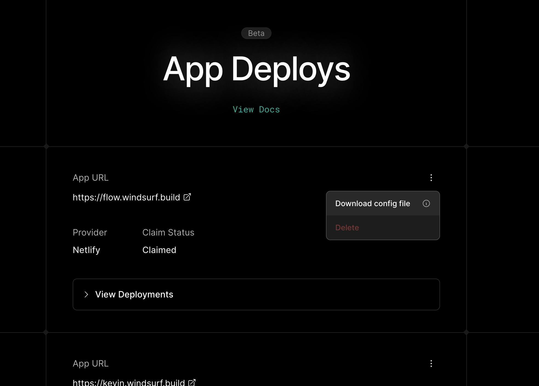Click external link icon next to kevin.windsurf.build
This screenshot has width=539, height=386.
coord(192,382)
